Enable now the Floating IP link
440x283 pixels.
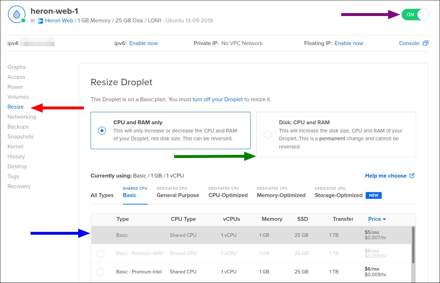pos(349,43)
